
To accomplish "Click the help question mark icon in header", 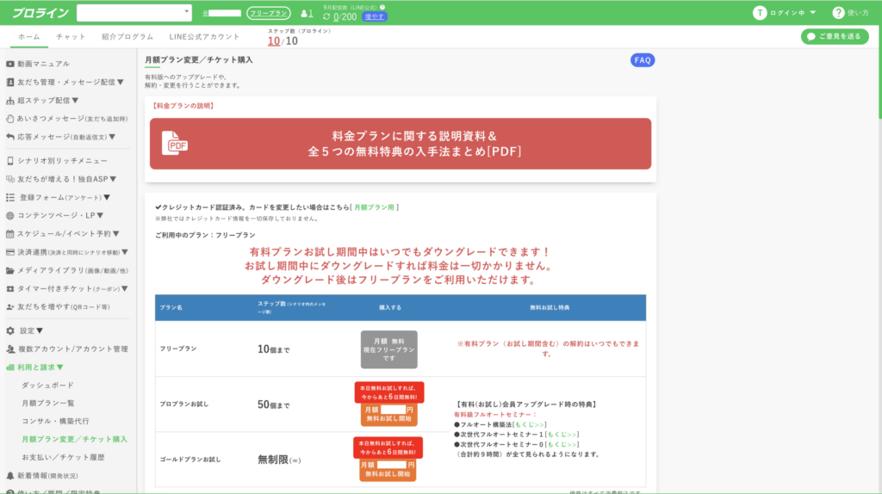I will [x=838, y=12].
